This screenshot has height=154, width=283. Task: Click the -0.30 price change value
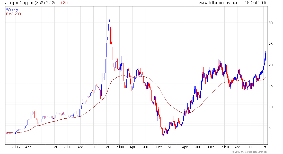tap(63, 3)
